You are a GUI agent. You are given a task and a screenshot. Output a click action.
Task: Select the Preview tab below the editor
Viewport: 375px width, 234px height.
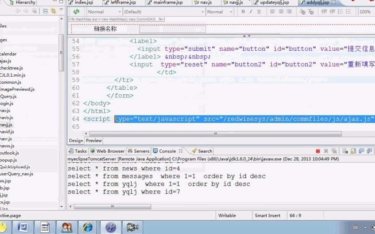pyautogui.click(x=93, y=140)
